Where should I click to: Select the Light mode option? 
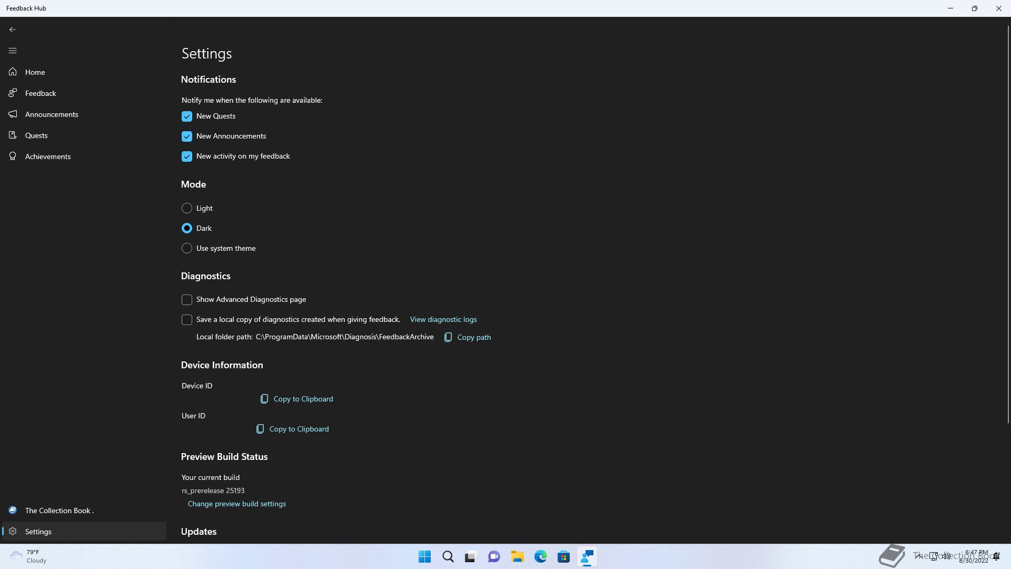(x=187, y=208)
